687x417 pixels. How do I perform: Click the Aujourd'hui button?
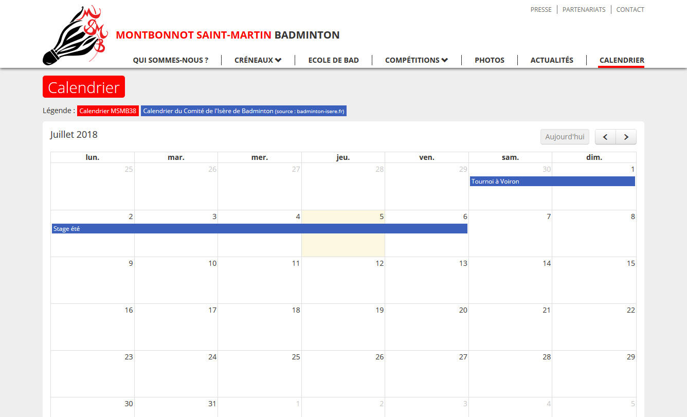565,137
